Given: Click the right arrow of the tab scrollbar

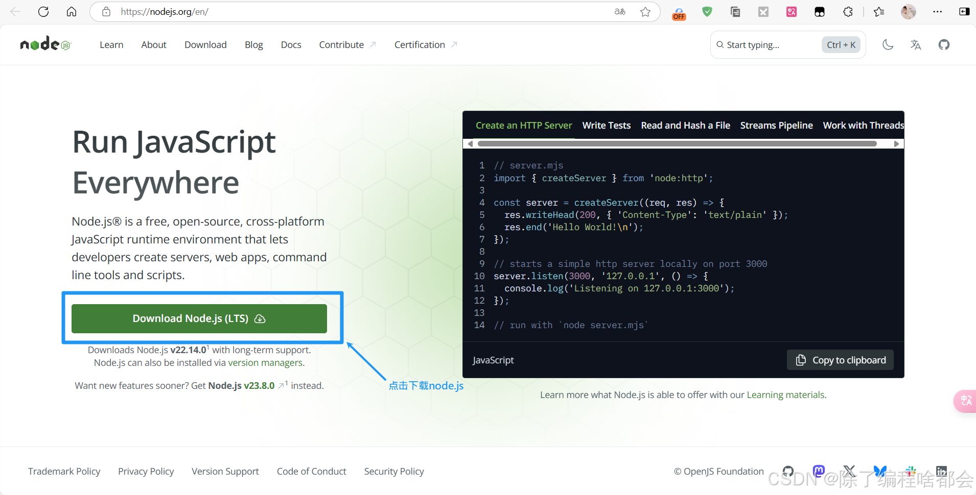Looking at the screenshot, I should tap(897, 144).
